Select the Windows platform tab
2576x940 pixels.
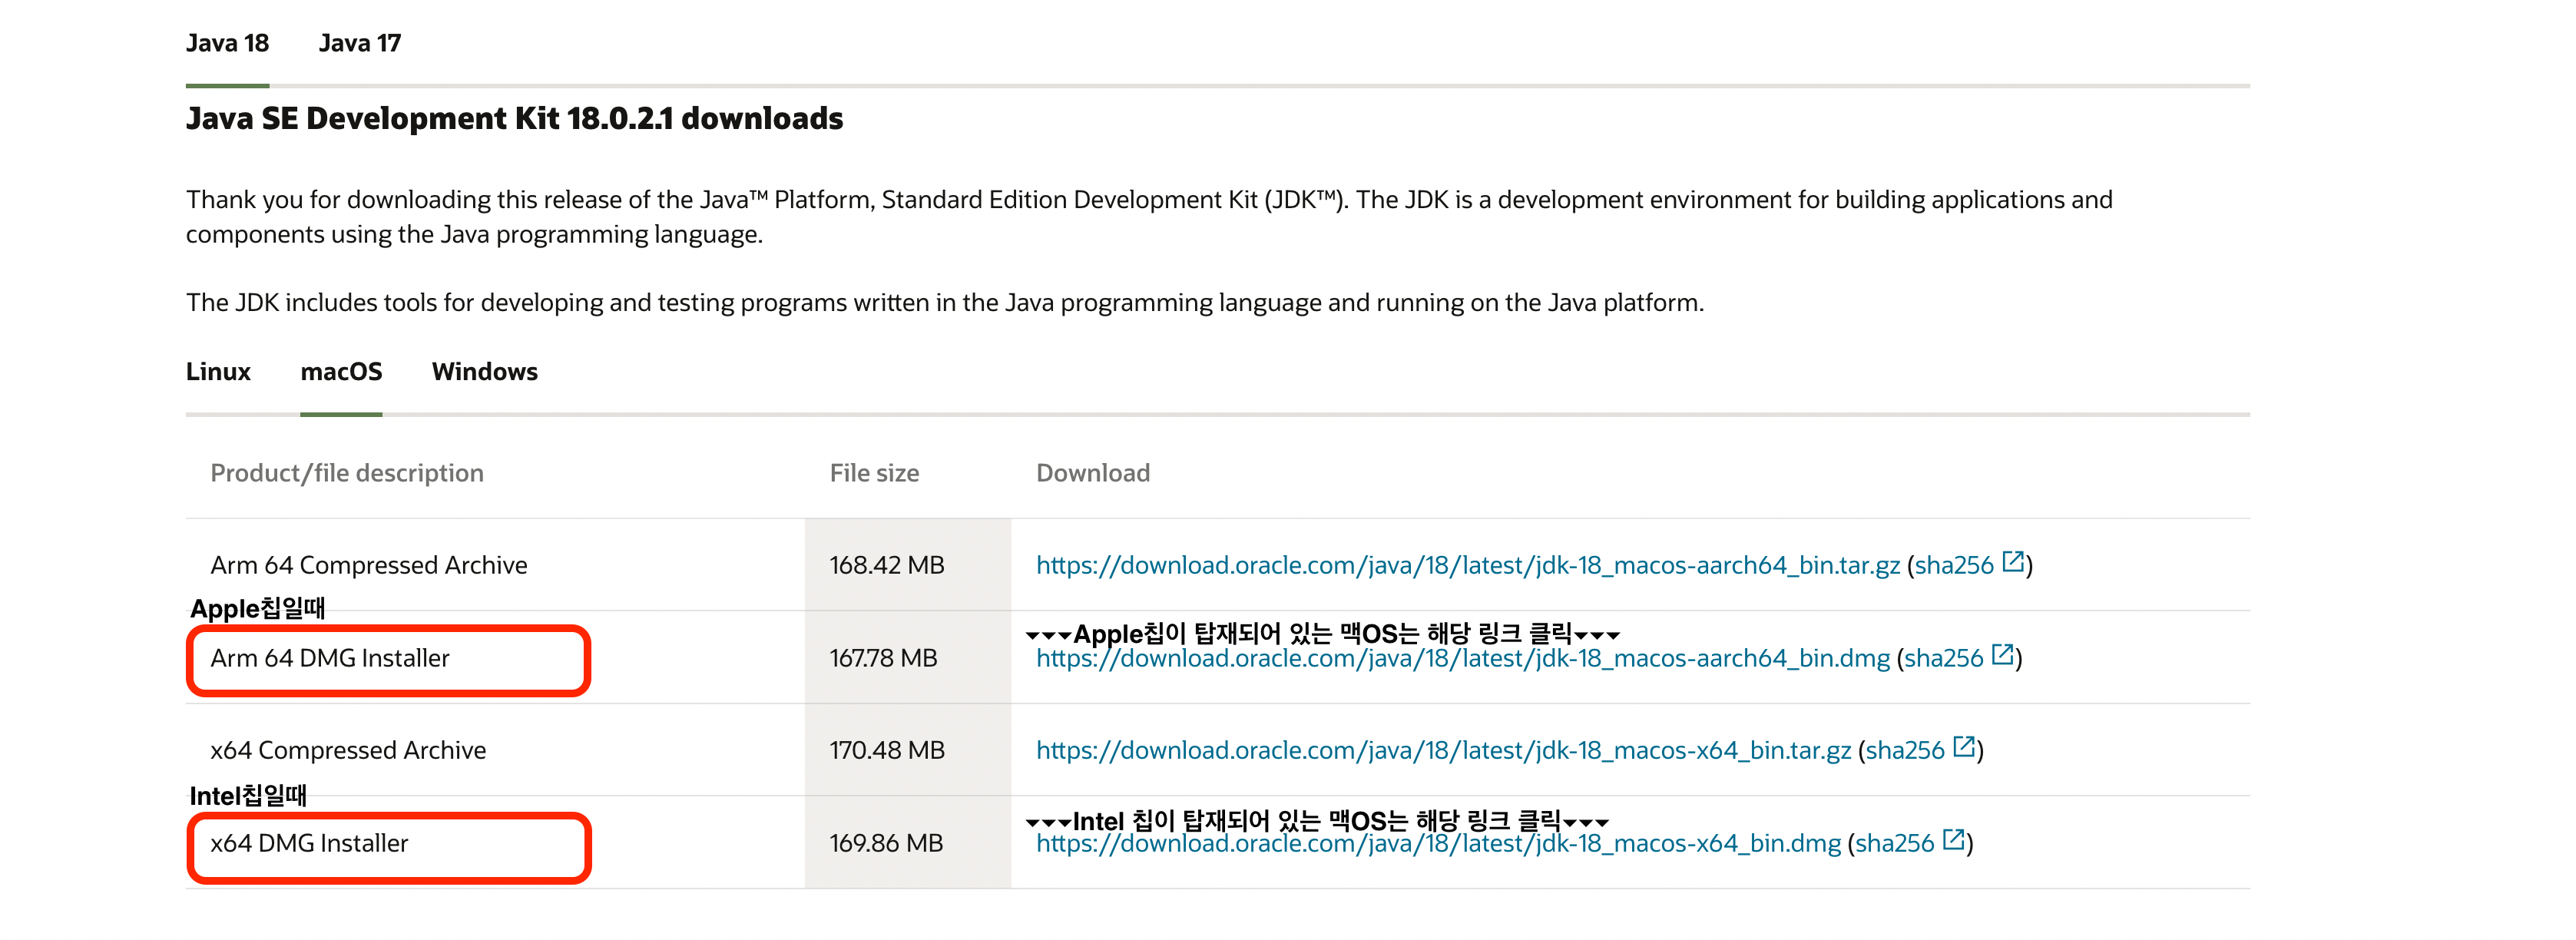(x=484, y=371)
